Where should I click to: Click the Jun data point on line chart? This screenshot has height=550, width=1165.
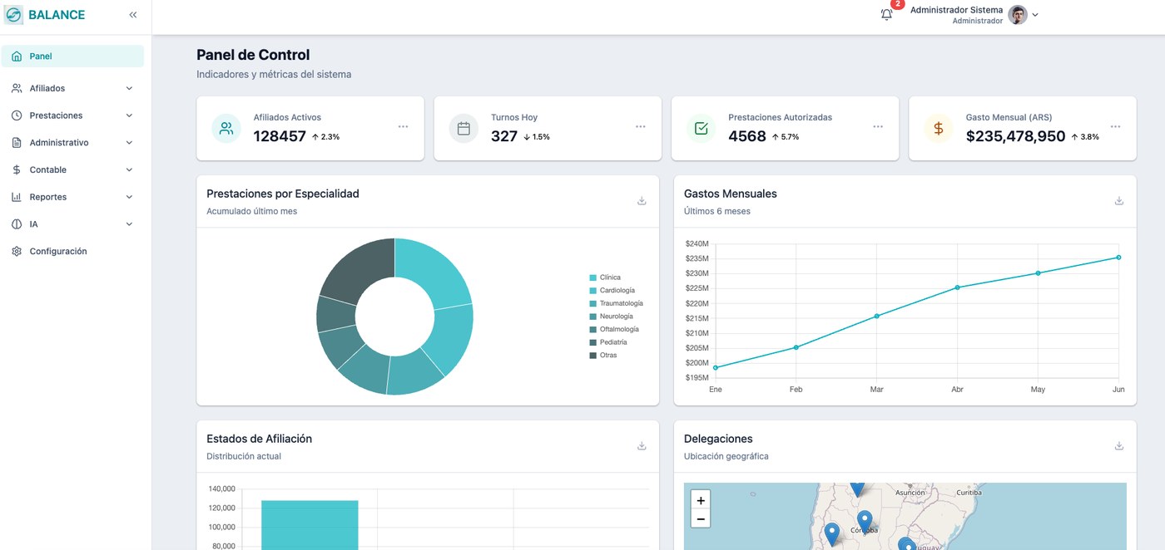pyautogui.click(x=1118, y=258)
